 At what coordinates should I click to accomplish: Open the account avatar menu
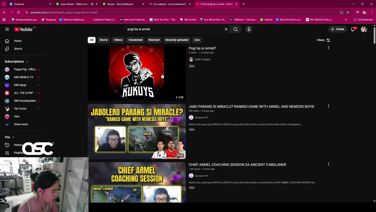(x=364, y=29)
